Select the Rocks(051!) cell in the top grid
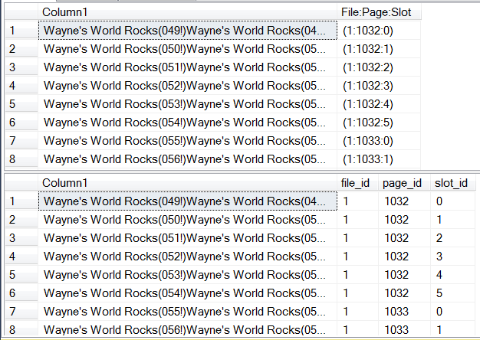The image size is (480, 340). coord(187,67)
